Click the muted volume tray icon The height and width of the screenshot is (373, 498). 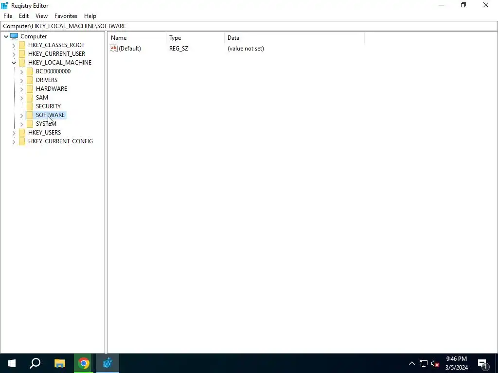coord(435,363)
